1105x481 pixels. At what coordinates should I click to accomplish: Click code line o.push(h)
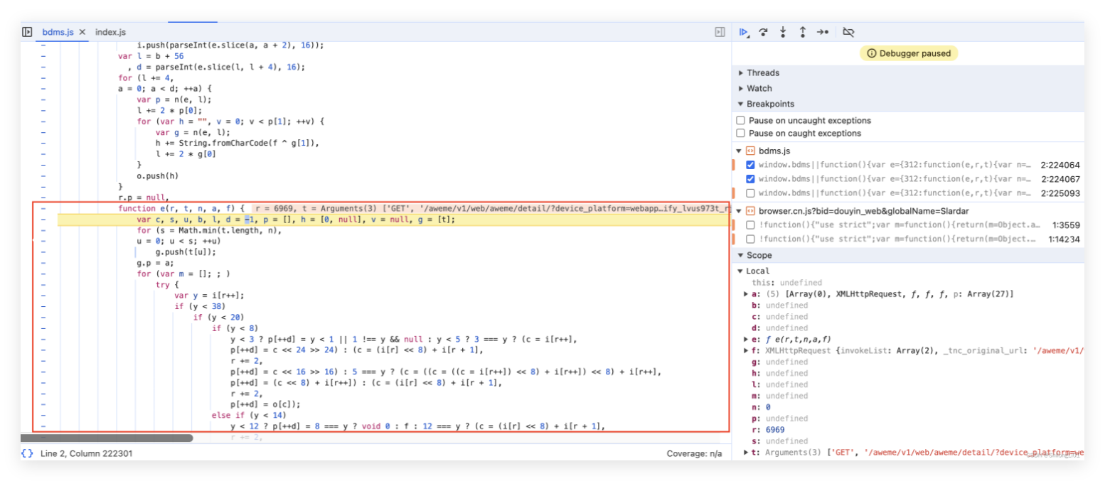(158, 175)
